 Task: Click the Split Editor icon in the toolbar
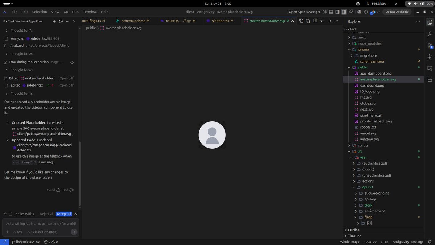[x=315, y=21]
